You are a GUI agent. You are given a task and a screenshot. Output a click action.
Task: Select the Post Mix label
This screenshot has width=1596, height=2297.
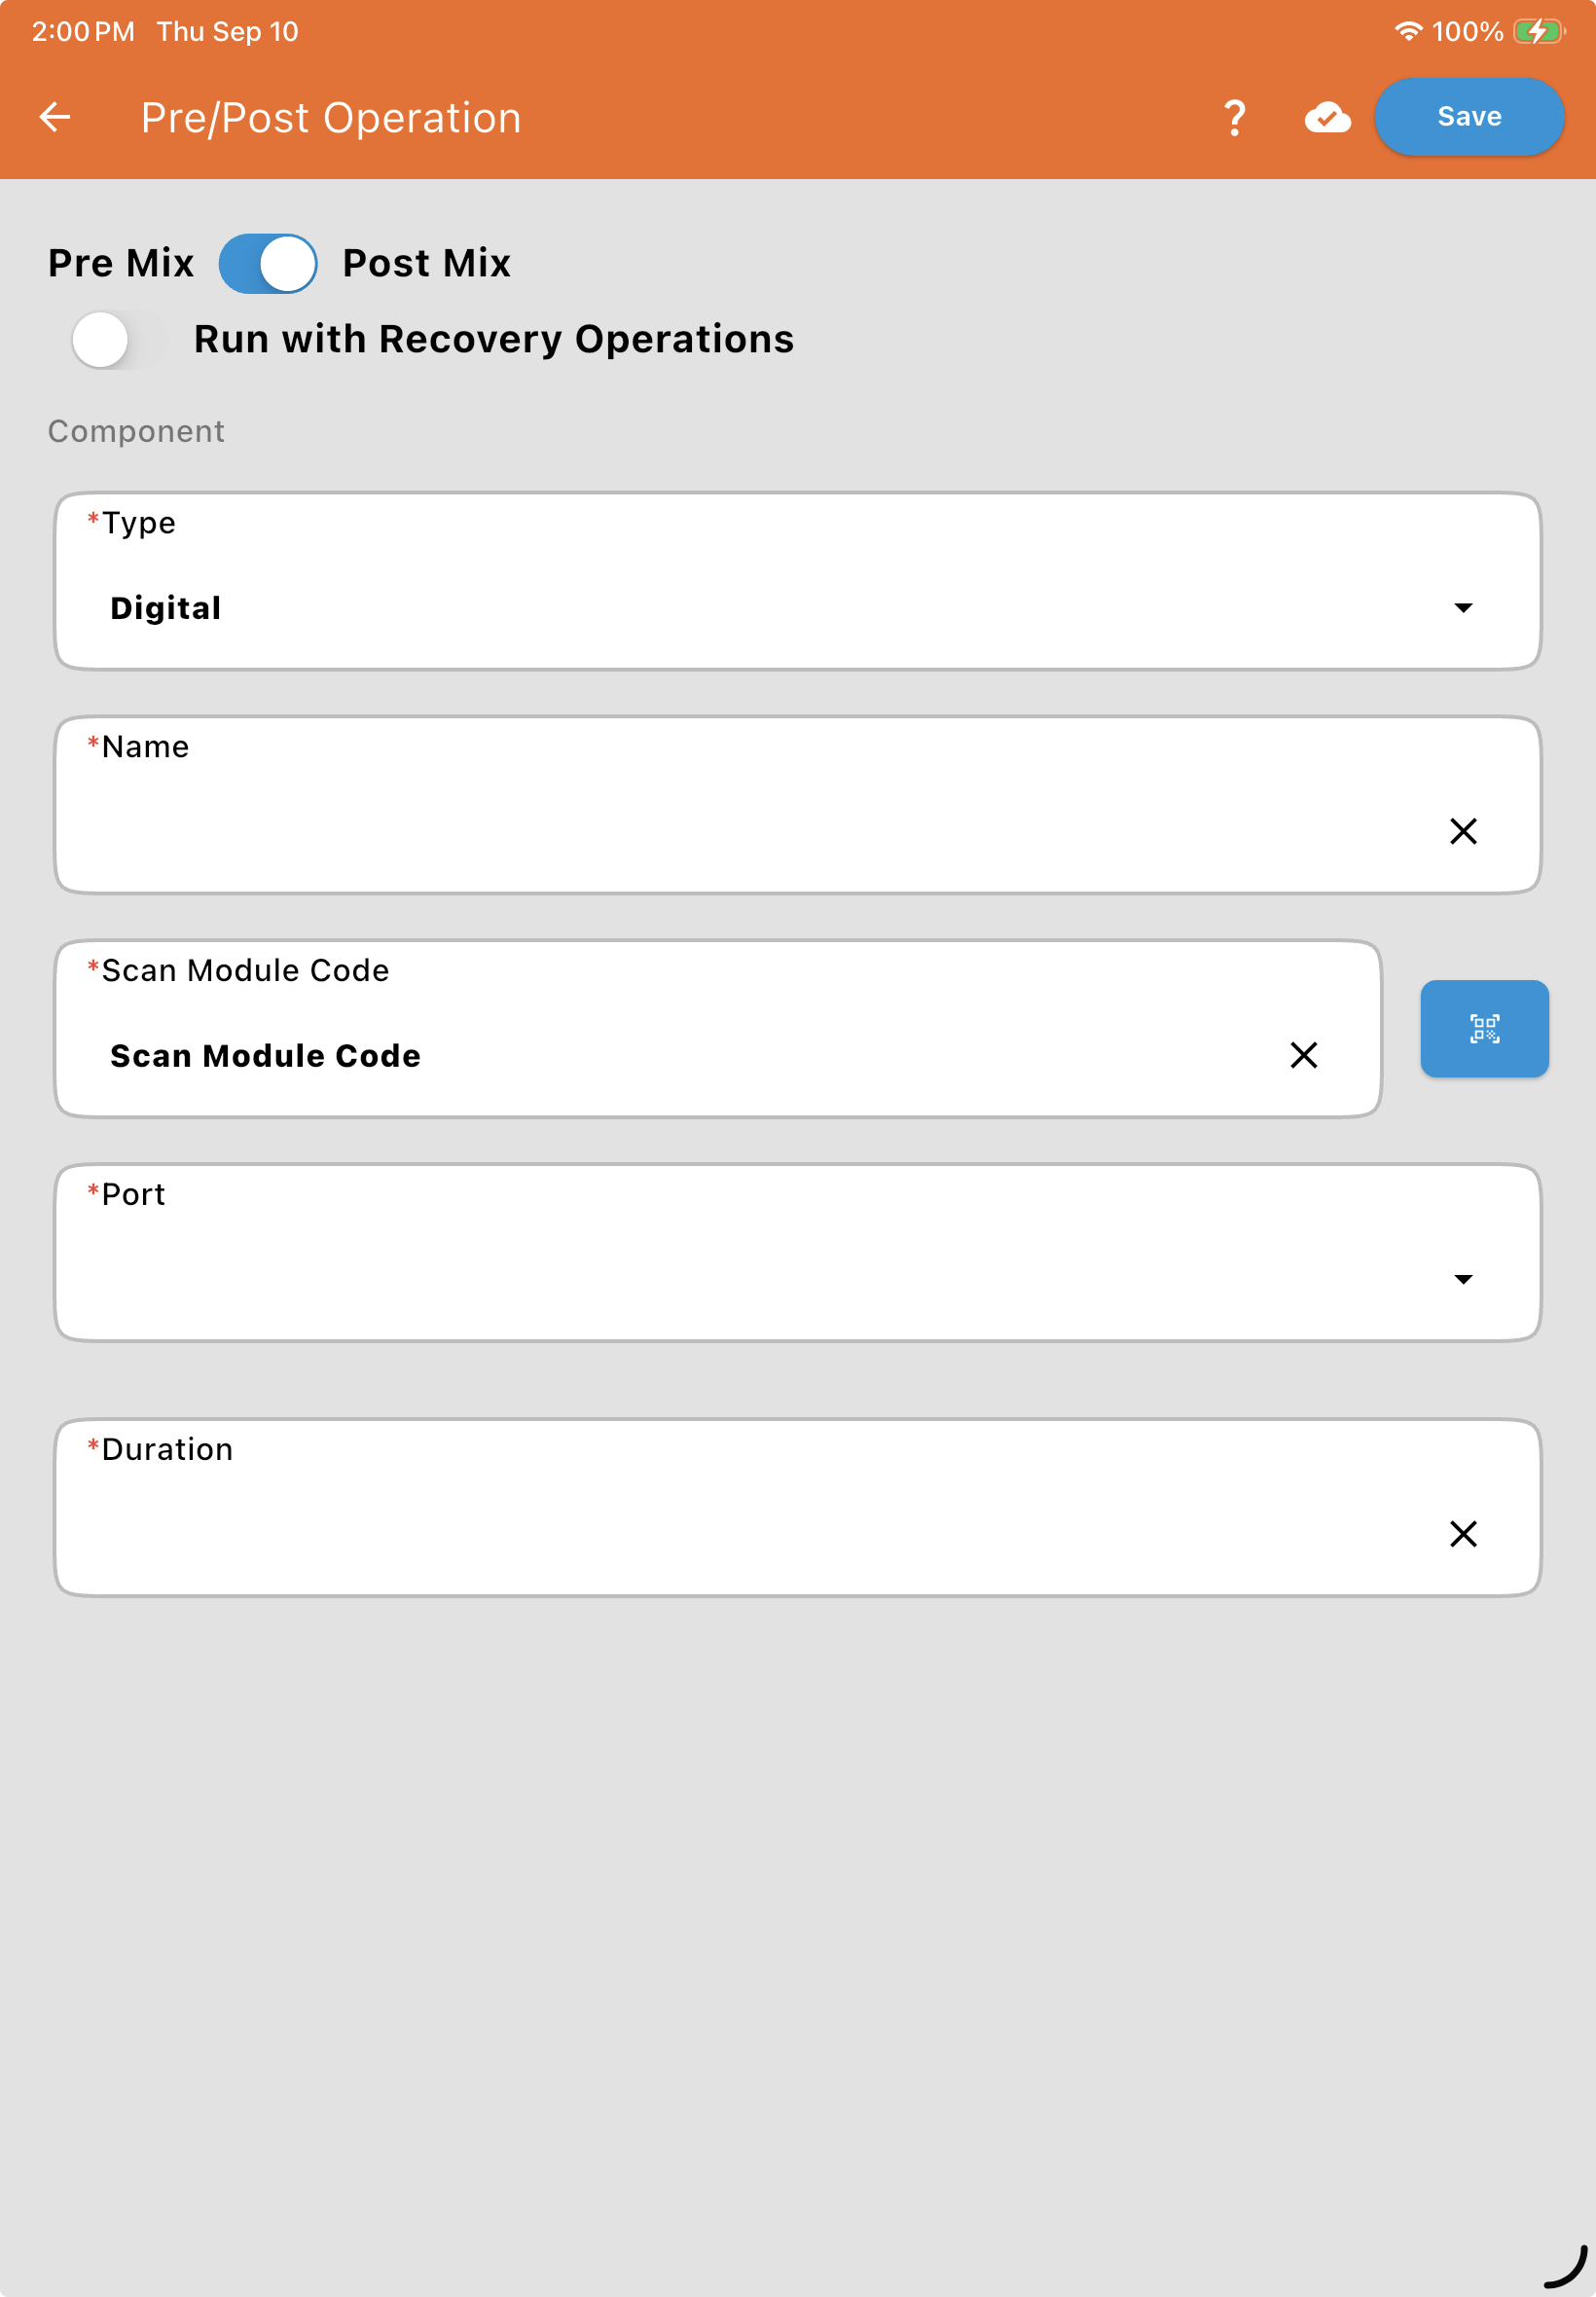pos(427,264)
